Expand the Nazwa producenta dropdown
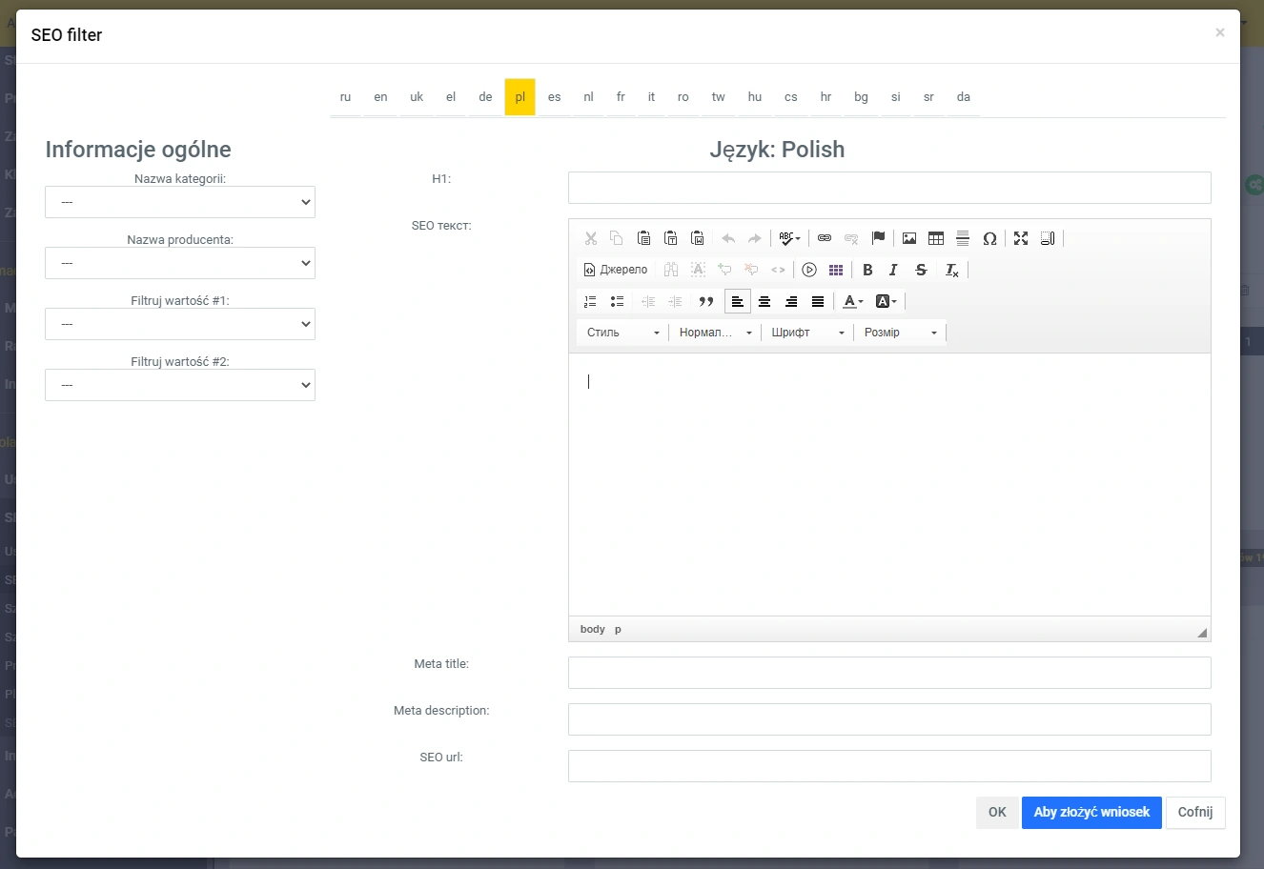This screenshot has height=869, width=1264. click(x=180, y=263)
